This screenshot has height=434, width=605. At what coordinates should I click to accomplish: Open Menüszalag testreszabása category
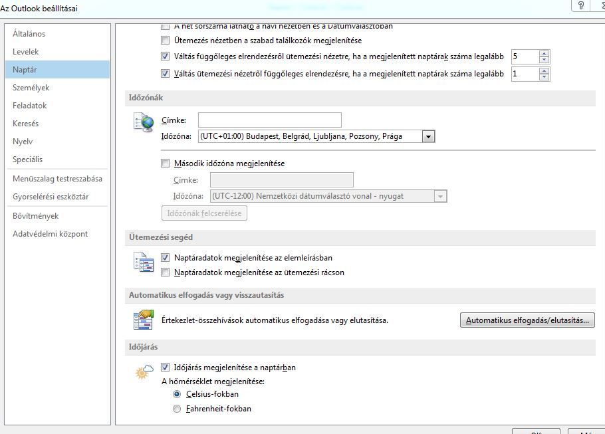coord(58,179)
